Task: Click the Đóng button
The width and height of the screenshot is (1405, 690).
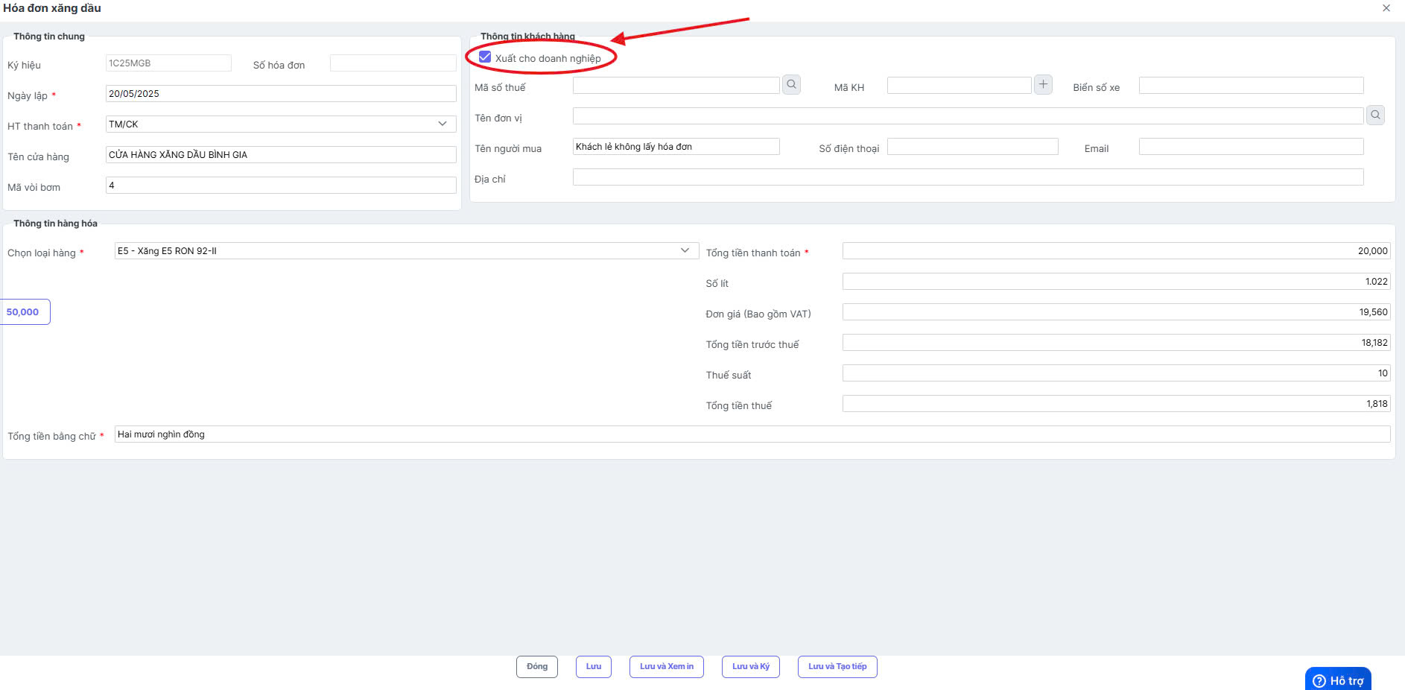Action: click(537, 667)
